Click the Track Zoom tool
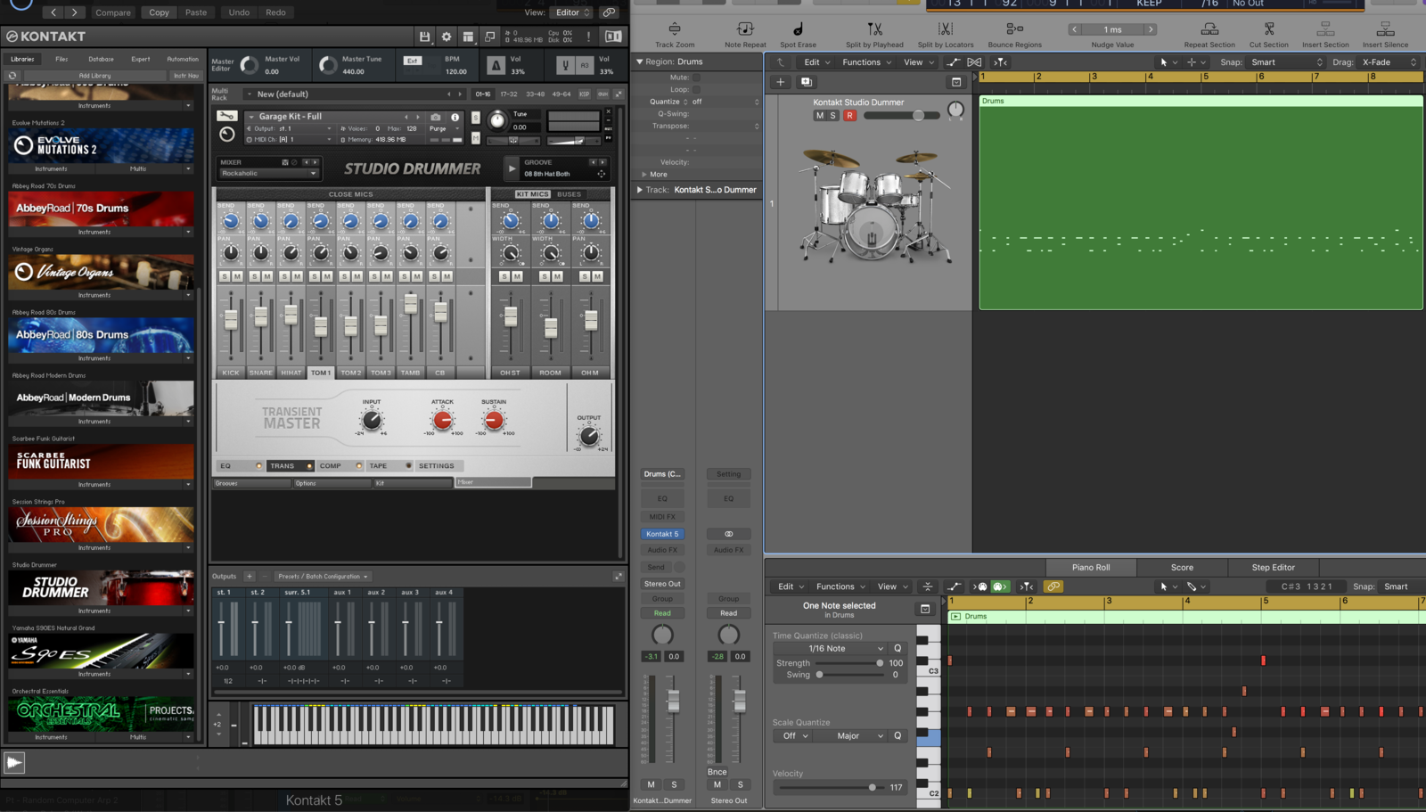The image size is (1426, 812). tap(675, 35)
